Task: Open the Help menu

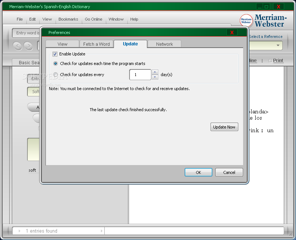Action: [134, 19]
